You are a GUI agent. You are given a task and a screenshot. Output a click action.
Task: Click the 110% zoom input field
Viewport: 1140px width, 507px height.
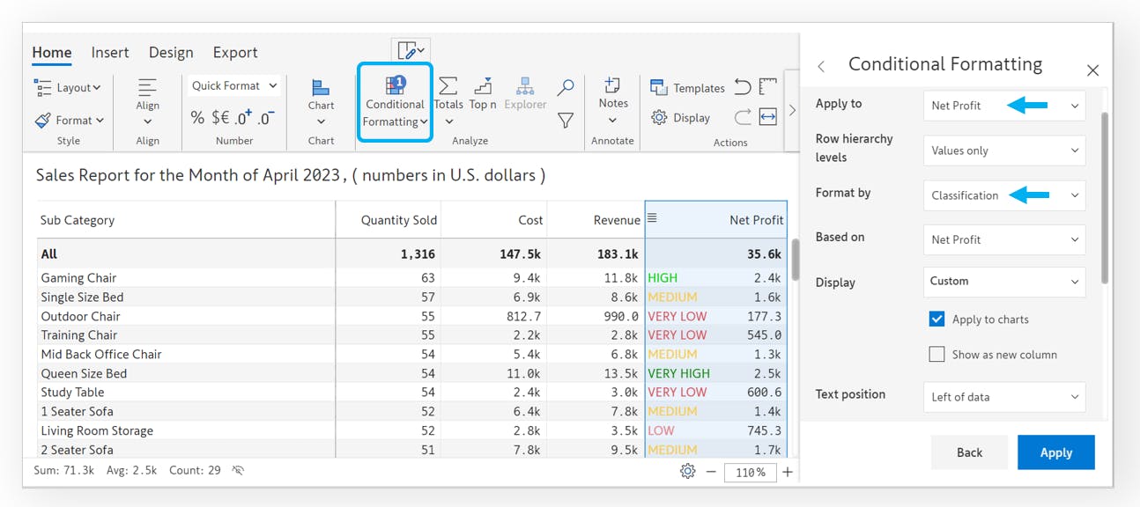750,473
